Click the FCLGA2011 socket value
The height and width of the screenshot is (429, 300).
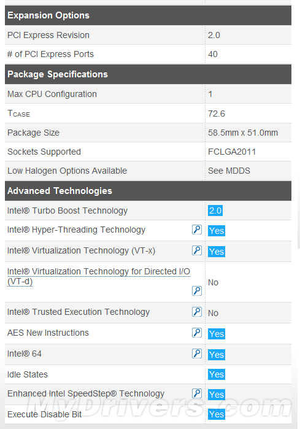click(232, 152)
